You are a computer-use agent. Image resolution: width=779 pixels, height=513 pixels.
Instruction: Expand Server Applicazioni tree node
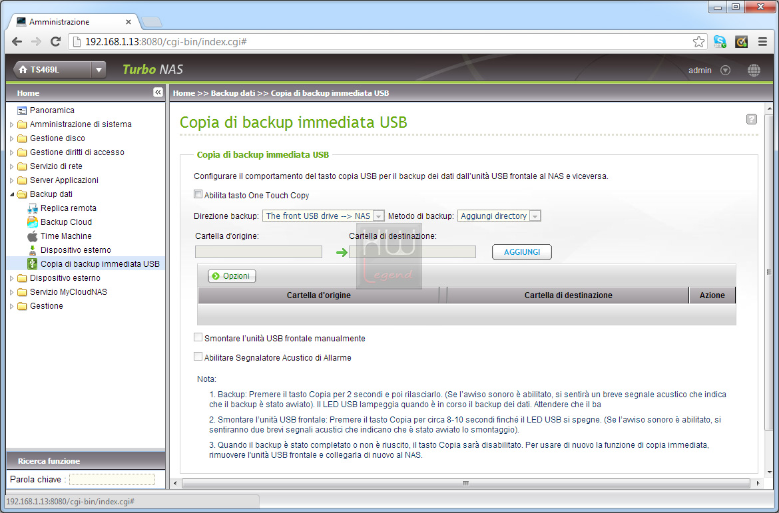point(12,180)
